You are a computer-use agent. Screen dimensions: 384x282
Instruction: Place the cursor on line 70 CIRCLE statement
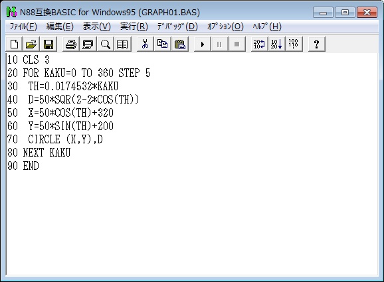(55, 139)
